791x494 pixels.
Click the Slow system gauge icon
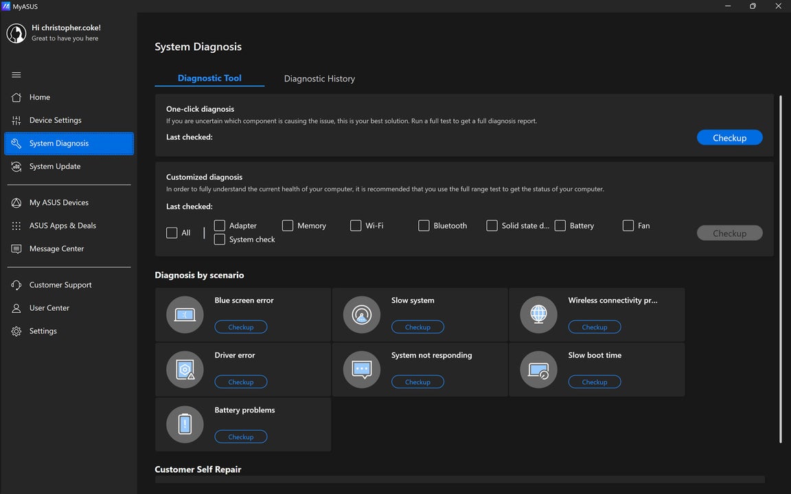(x=361, y=315)
